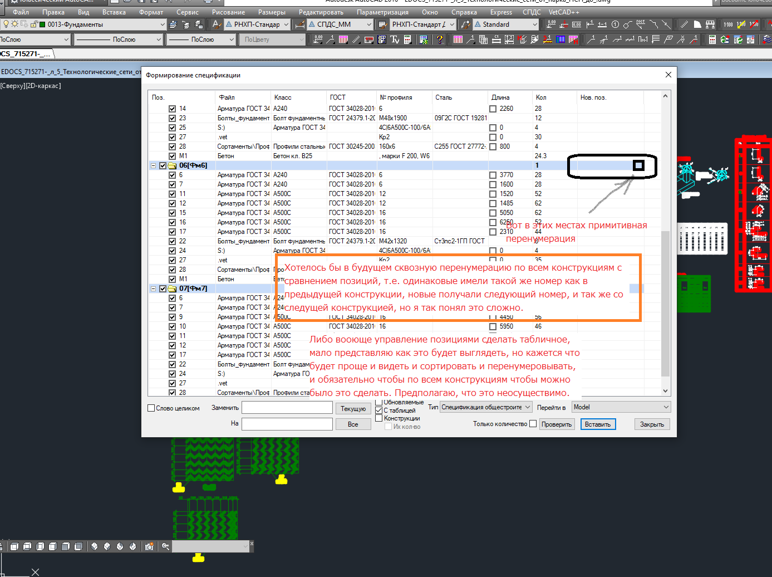This screenshot has height=577, width=772.
Task: Open the VetCAD++ menu
Action: (x=564, y=12)
